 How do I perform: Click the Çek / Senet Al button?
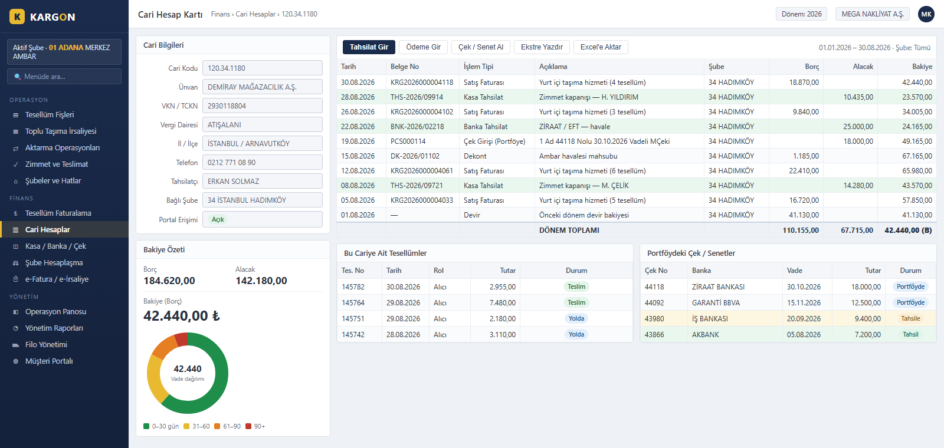click(481, 47)
